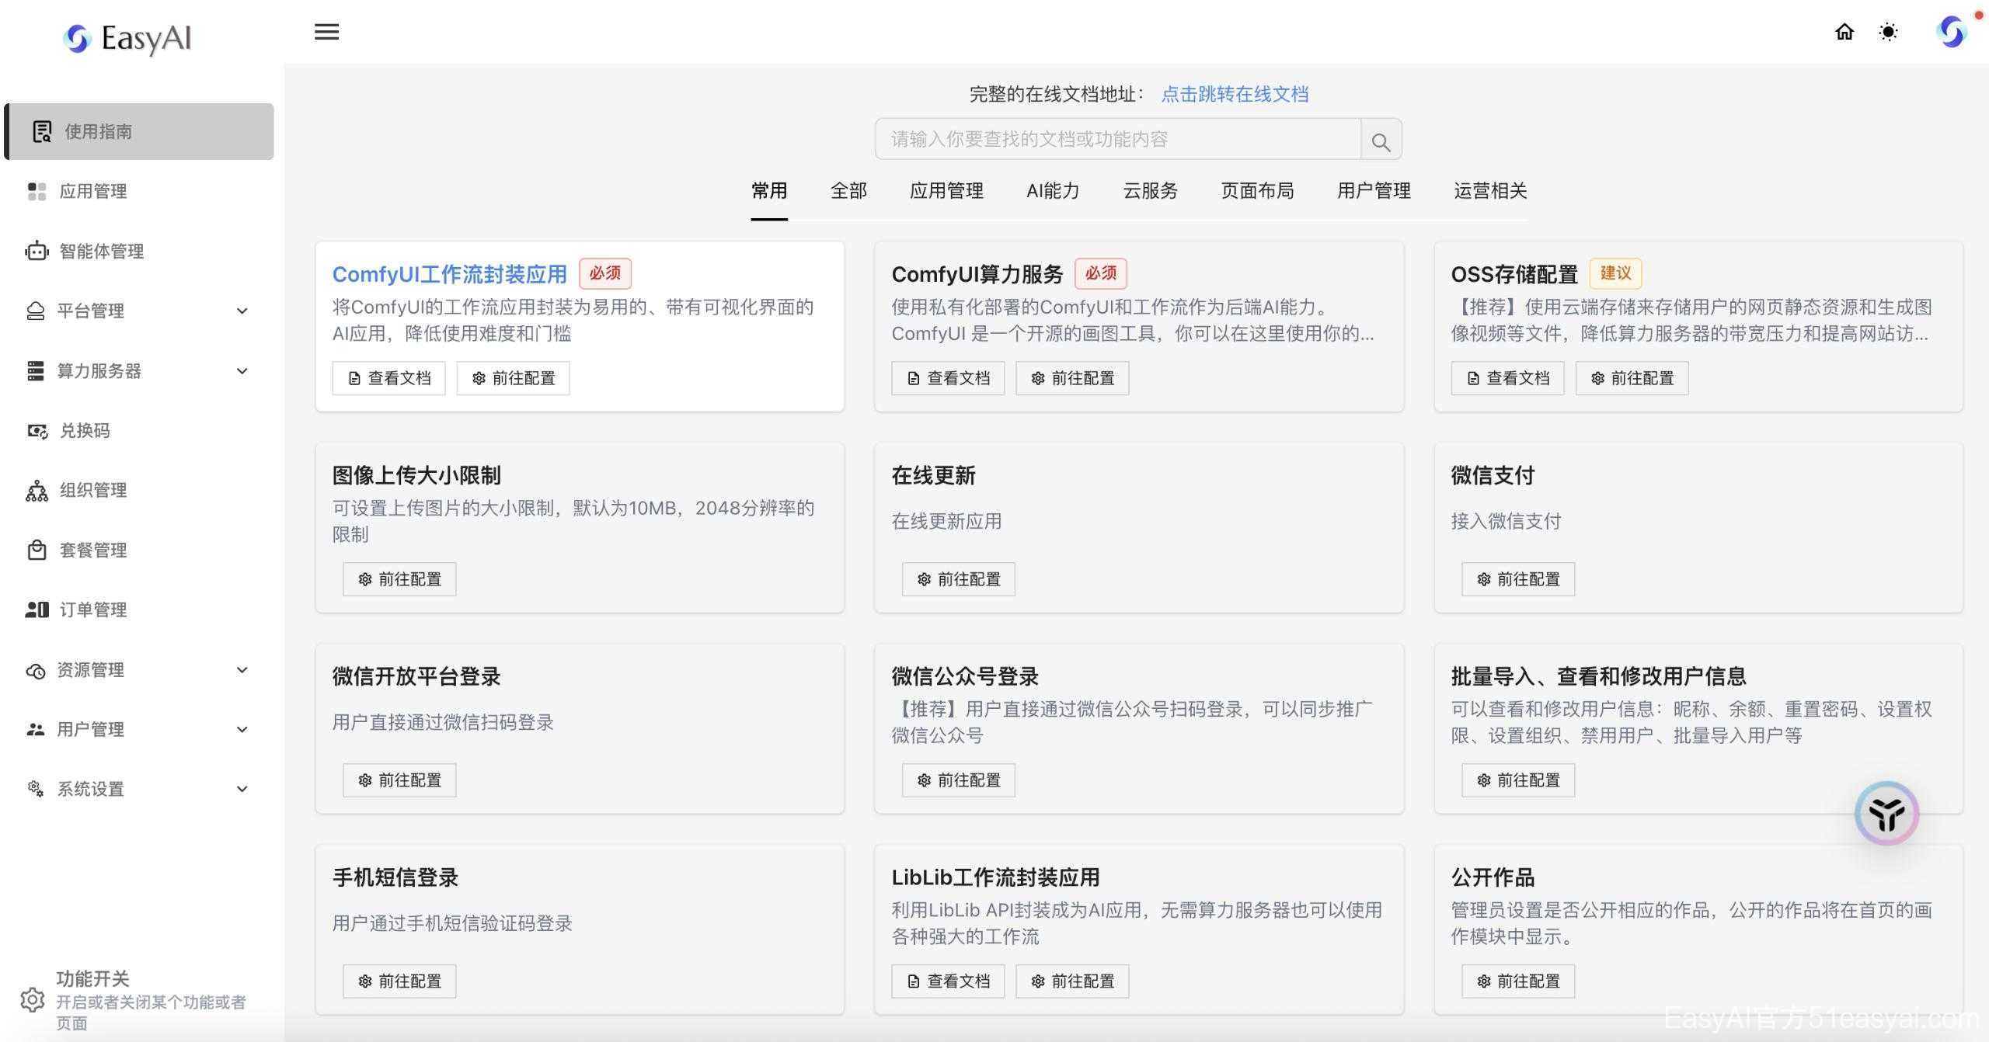Go to config for 在线更新

point(959,579)
